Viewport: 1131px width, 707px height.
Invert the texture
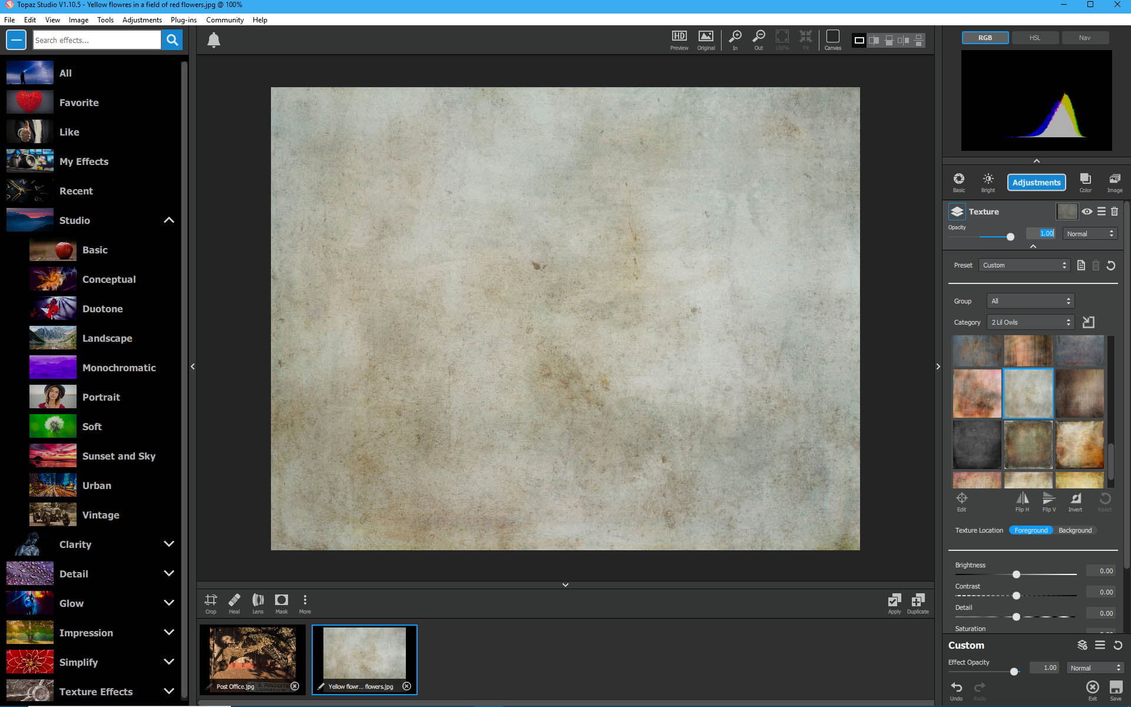pyautogui.click(x=1076, y=501)
